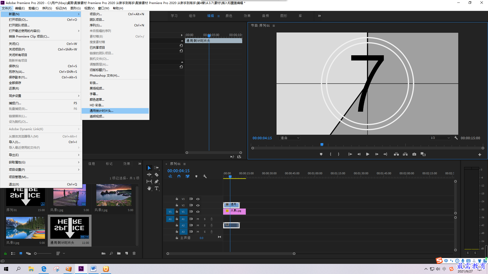Switch to the 效果 workspace tab
Screen dimensions: 488x274
click(x=247, y=16)
